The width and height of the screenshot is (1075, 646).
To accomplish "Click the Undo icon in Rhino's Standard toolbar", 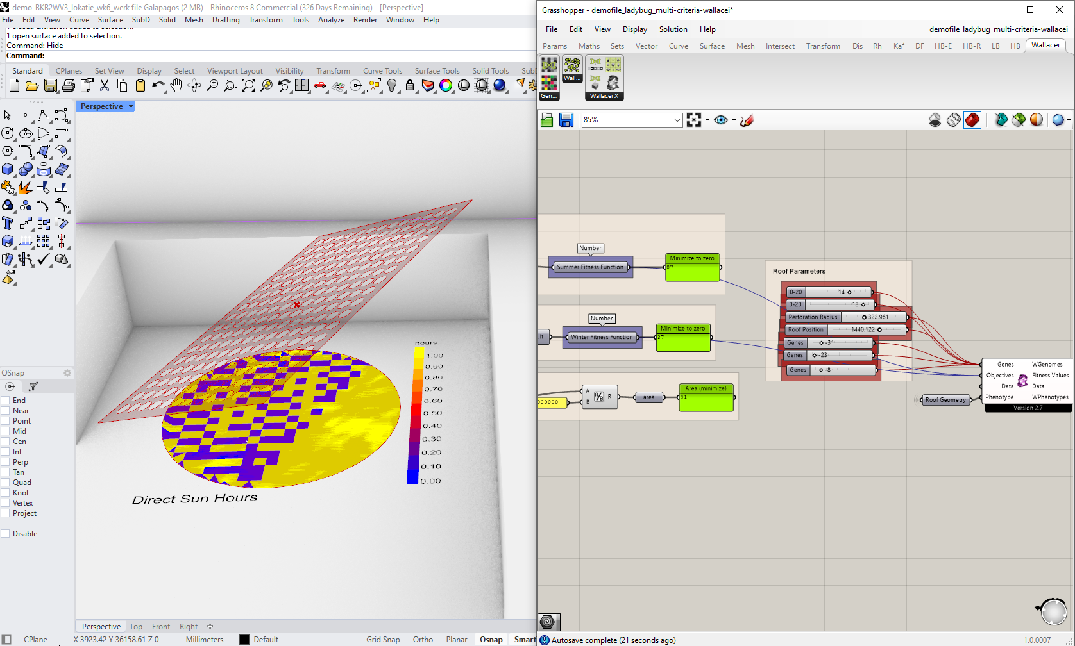I will pyautogui.click(x=158, y=85).
